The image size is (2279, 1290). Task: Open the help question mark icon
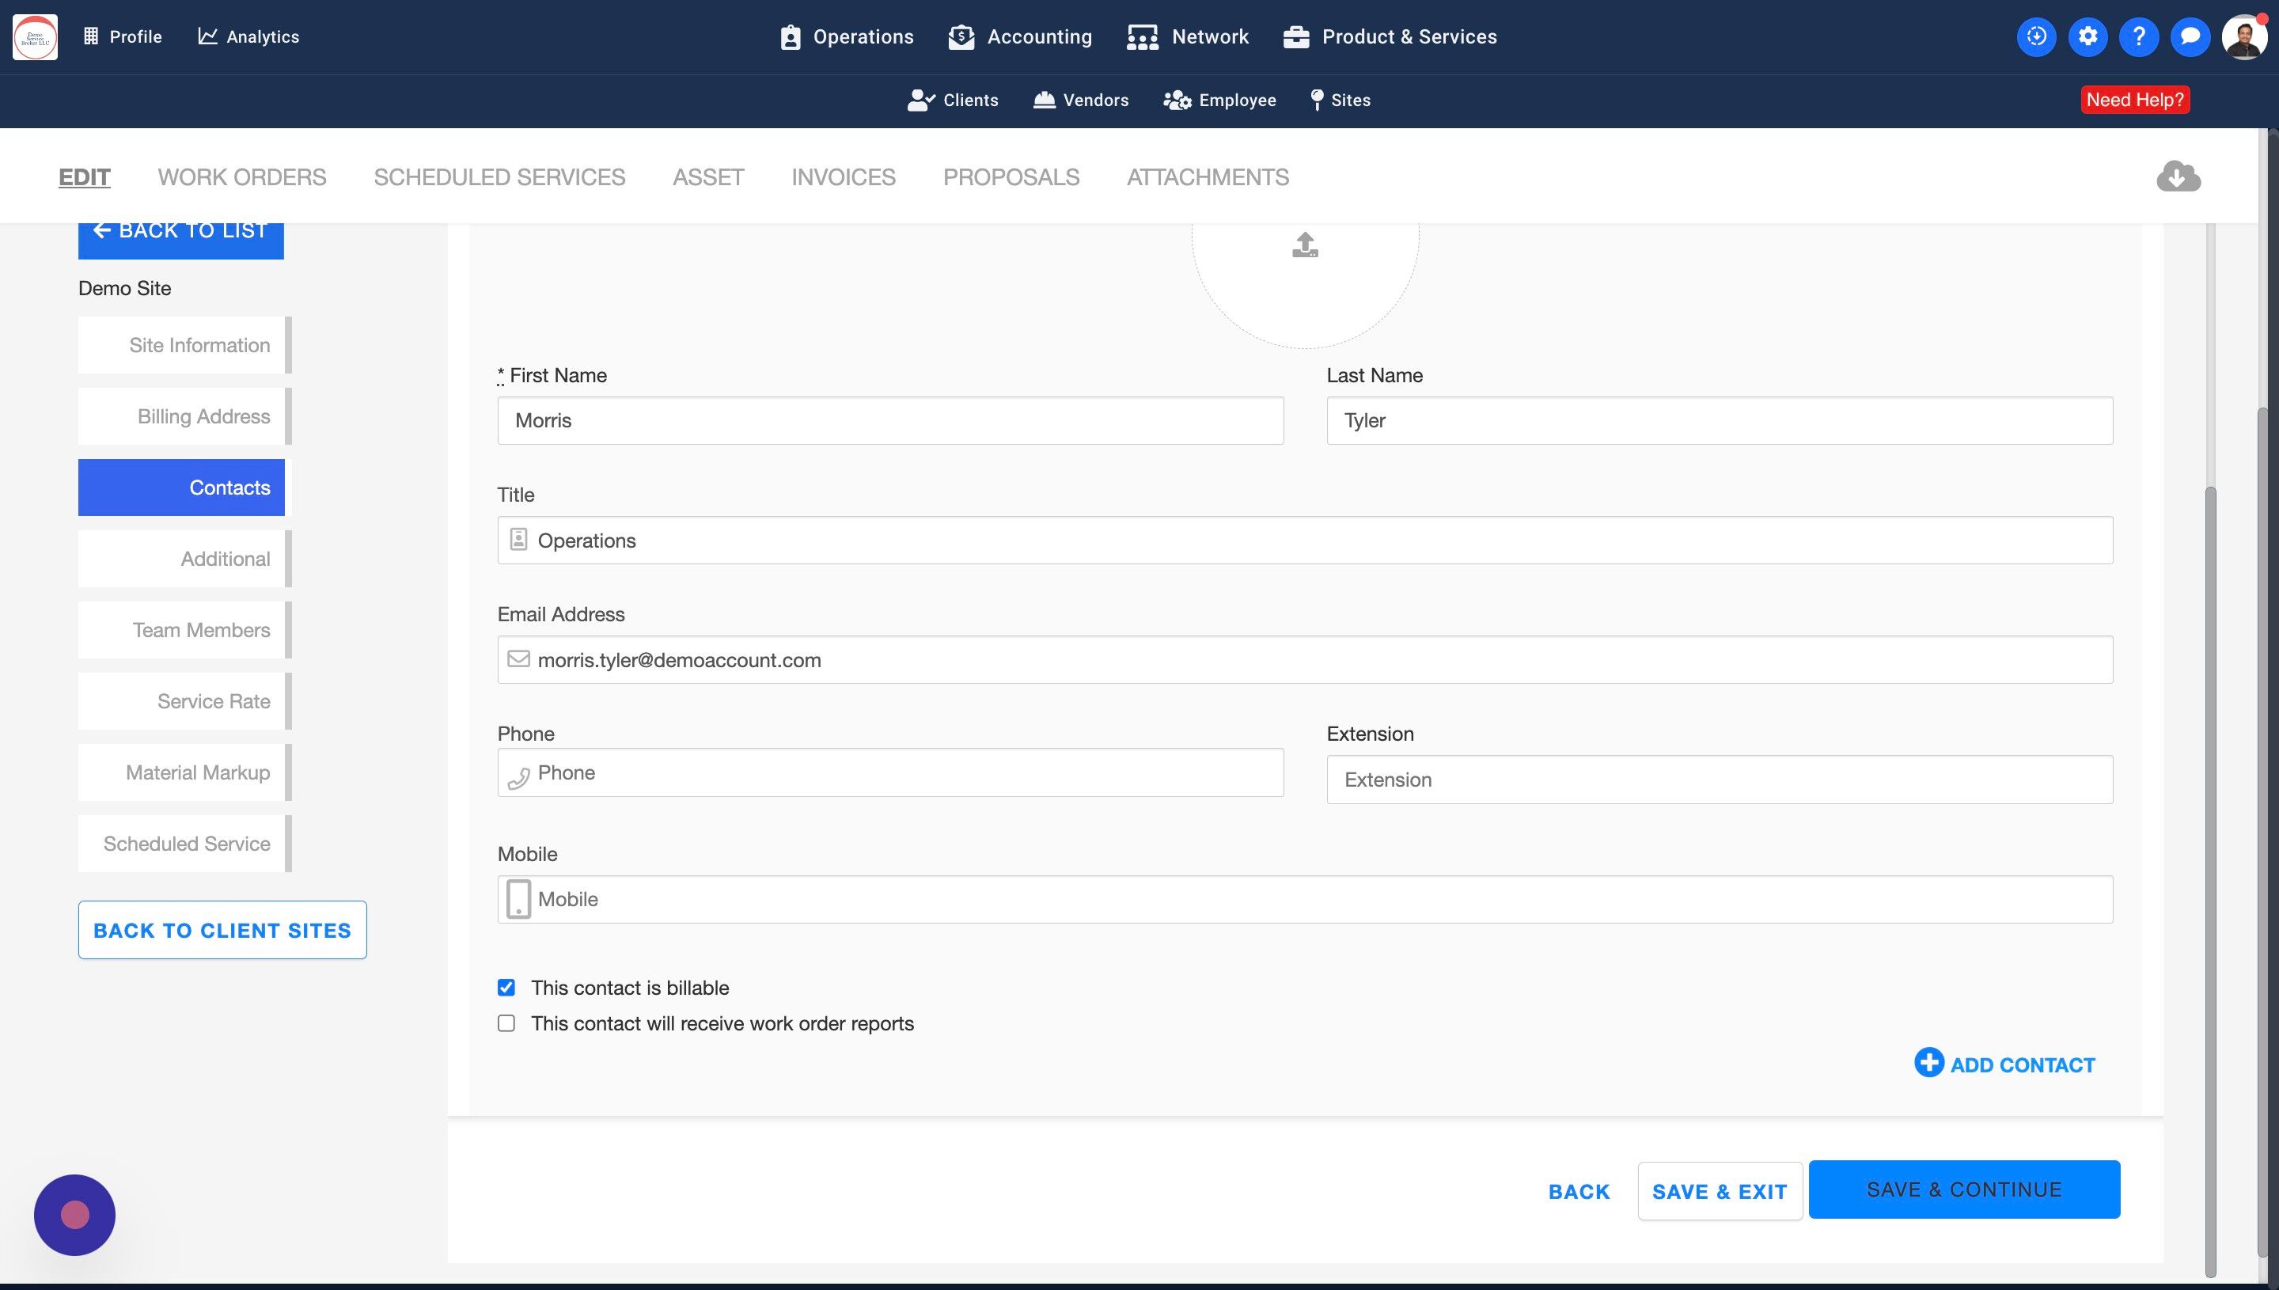point(2138,36)
